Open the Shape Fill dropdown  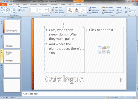point(57,7)
